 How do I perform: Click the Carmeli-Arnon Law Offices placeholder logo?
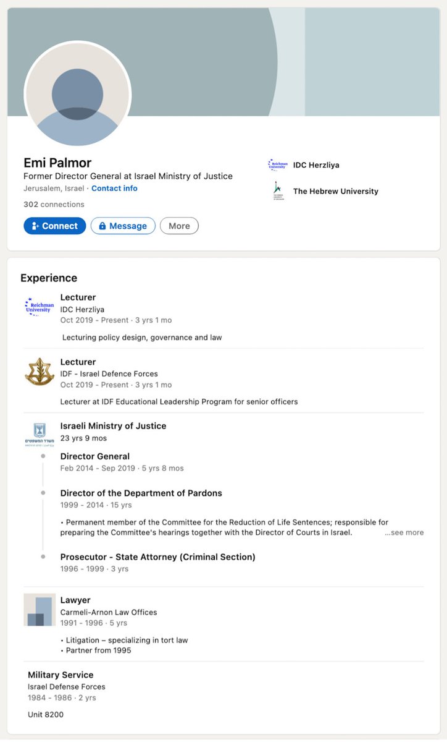tap(40, 610)
